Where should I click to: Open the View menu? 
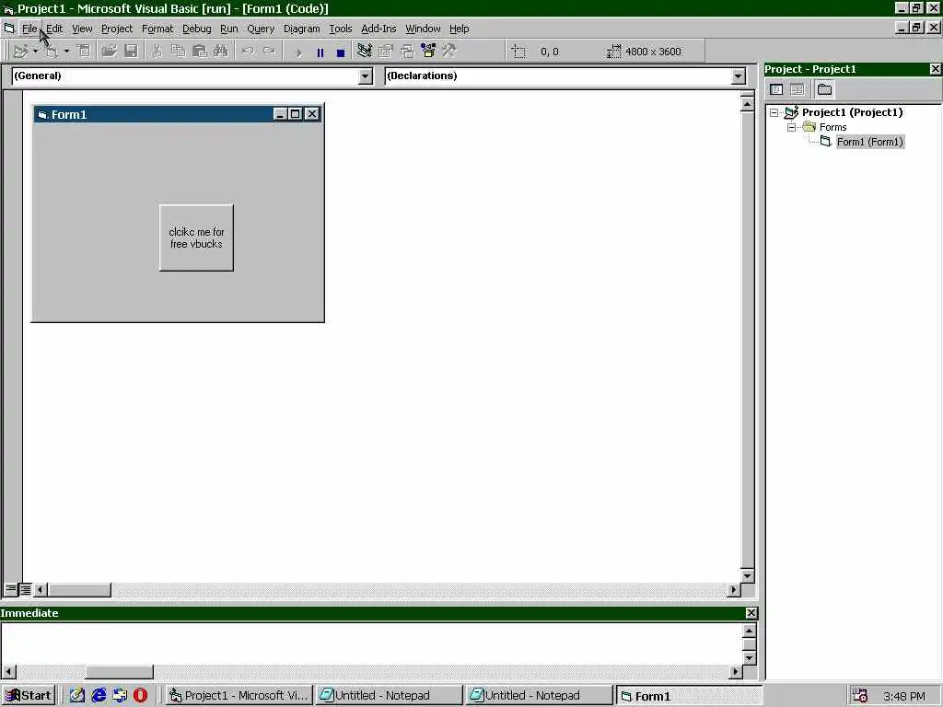[82, 29]
